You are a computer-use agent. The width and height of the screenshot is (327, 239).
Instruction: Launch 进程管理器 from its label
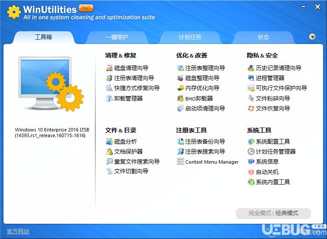[x=270, y=78]
